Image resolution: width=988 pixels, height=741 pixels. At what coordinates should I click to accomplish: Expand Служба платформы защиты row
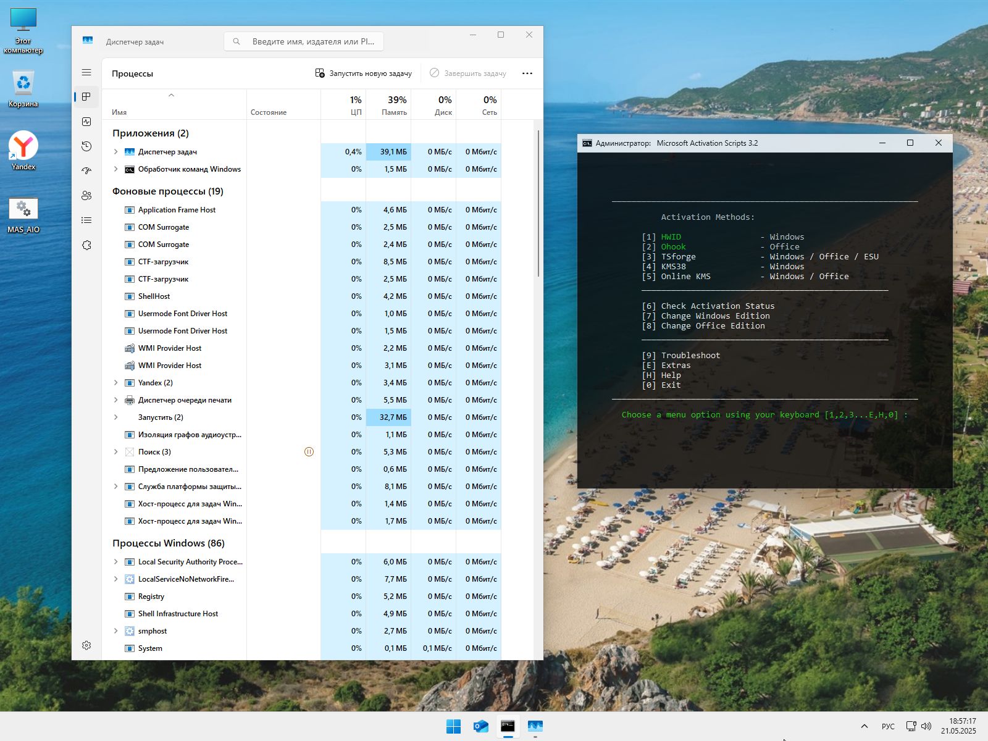(115, 487)
